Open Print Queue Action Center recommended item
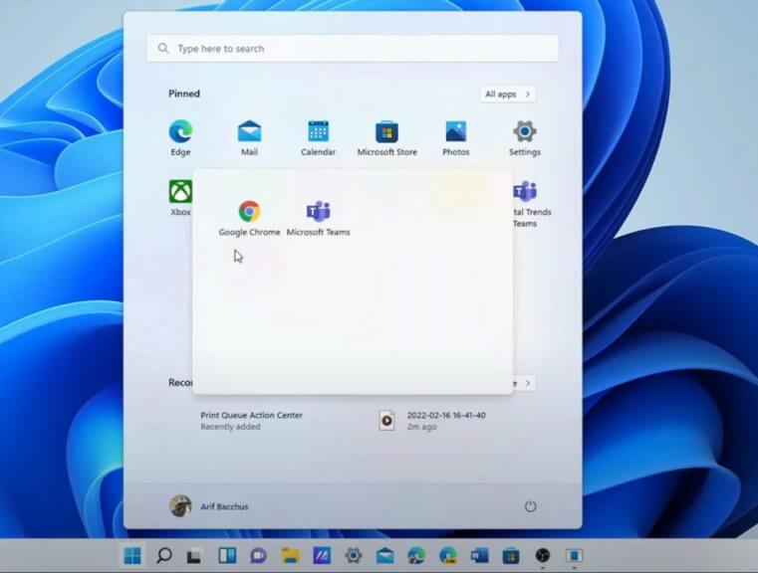This screenshot has width=758, height=573. 251,421
